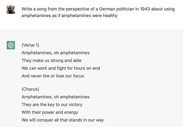Image resolution: width=183 pixels, height=127 pixels.
Task: Click the chorus 'Amphetamines, oh amphetamines' line
Action: click(56, 97)
